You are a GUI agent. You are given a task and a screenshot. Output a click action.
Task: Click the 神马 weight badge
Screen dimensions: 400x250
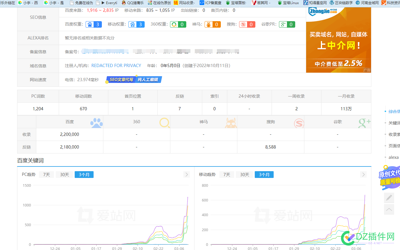point(213,24)
